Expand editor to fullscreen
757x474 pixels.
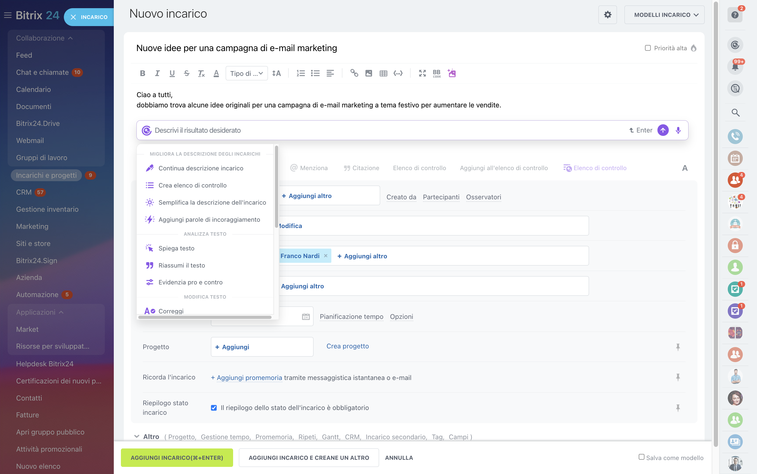(422, 73)
